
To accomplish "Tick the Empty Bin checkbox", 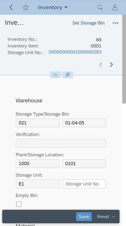I will click(x=19, y=204).
